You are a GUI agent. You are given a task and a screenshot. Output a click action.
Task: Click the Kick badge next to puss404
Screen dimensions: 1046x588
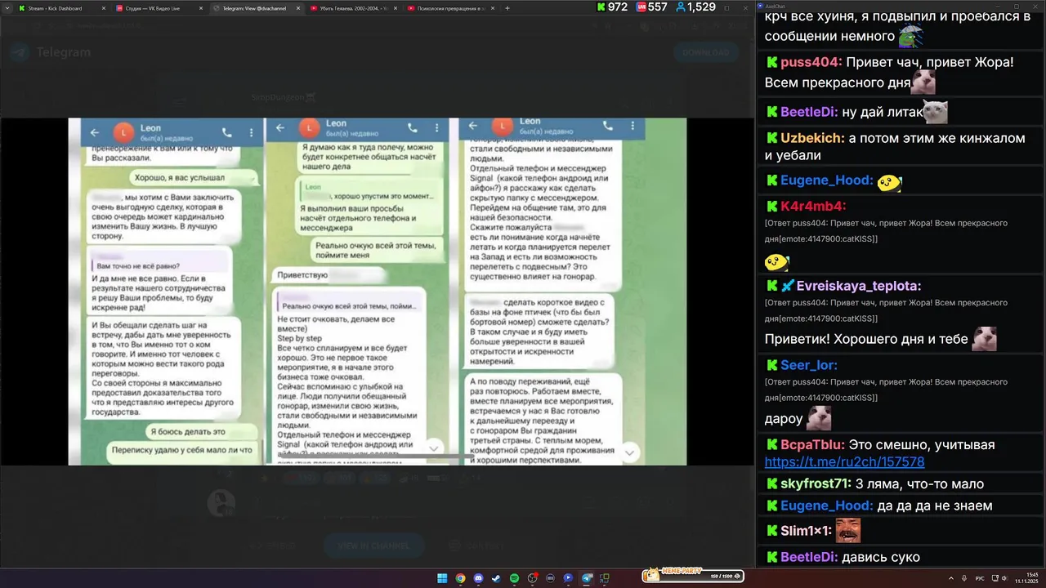tap(771, 62)
